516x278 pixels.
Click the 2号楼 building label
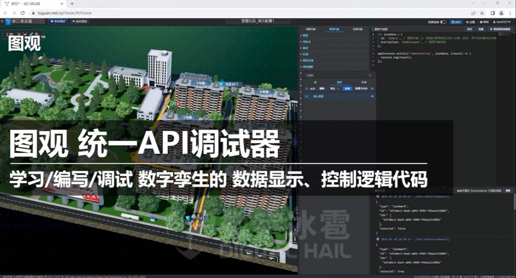(188, 118)
